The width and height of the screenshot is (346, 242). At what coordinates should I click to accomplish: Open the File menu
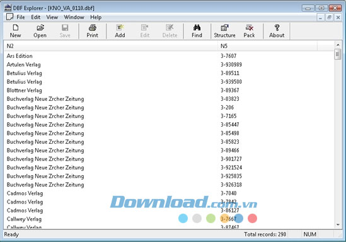tap(21, 17)
